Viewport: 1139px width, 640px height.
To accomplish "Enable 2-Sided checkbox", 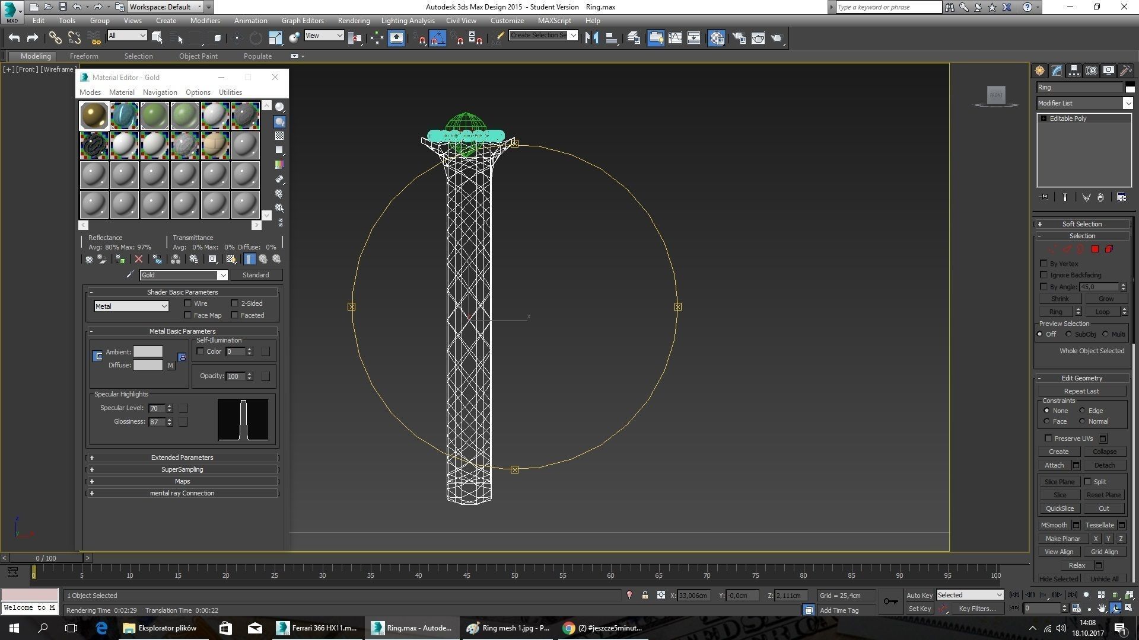I will tap(235, 303).
